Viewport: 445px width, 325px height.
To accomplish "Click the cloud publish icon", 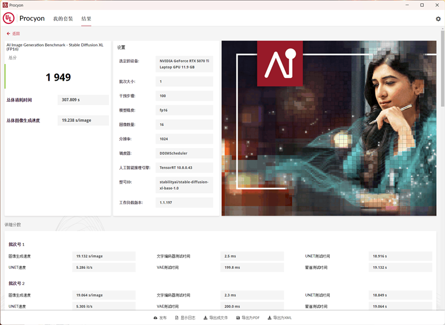I will (x=155, y=318).
